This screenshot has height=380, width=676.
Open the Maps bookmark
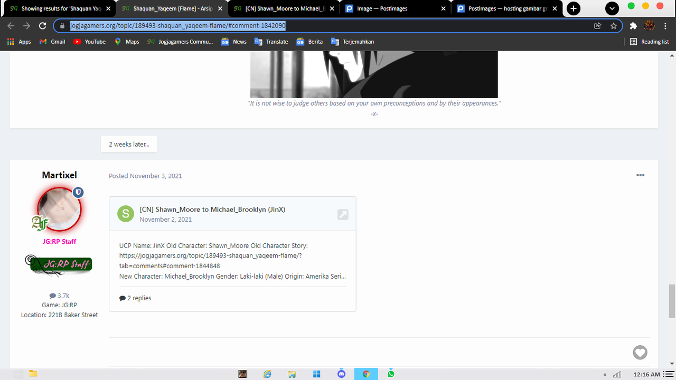pos(127,42)
